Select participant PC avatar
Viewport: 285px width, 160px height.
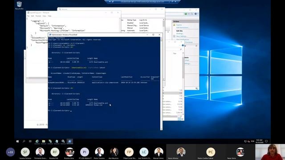211,152
